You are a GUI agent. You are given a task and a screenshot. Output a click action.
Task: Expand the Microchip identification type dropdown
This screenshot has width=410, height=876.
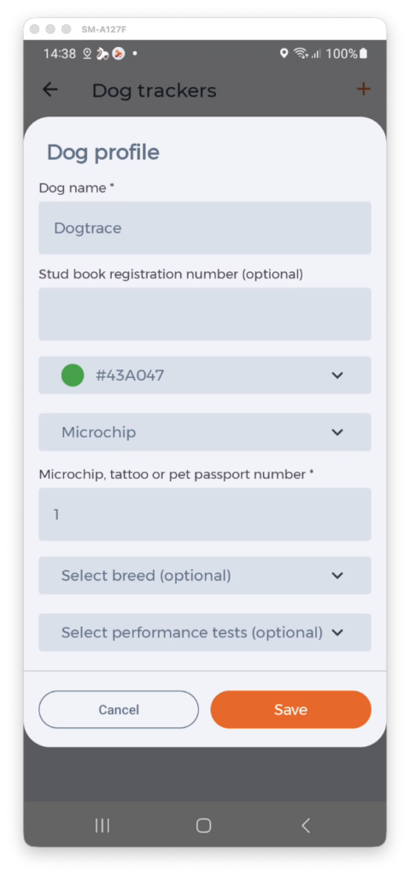205,432
